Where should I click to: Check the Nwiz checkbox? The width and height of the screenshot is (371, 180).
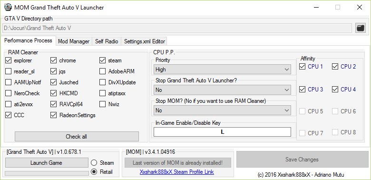tap(102, 104)
